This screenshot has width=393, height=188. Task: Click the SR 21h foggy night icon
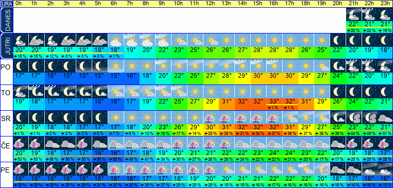pyautogui.click(x=354, y=117)
